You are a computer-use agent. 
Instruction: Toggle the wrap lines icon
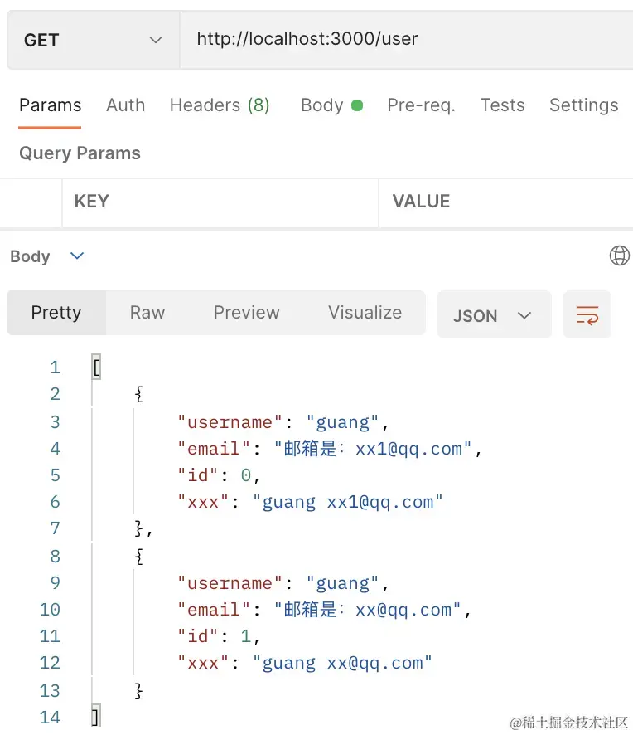(587, 315)
